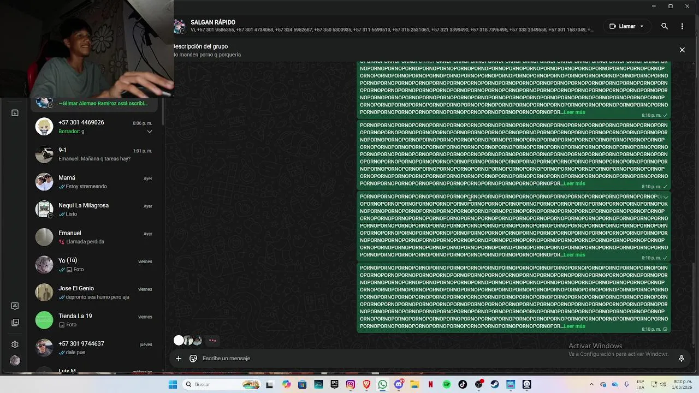Show hidden system tray icons
The height and width of the screenshot is (393, 699).
[x=591, y=384]
